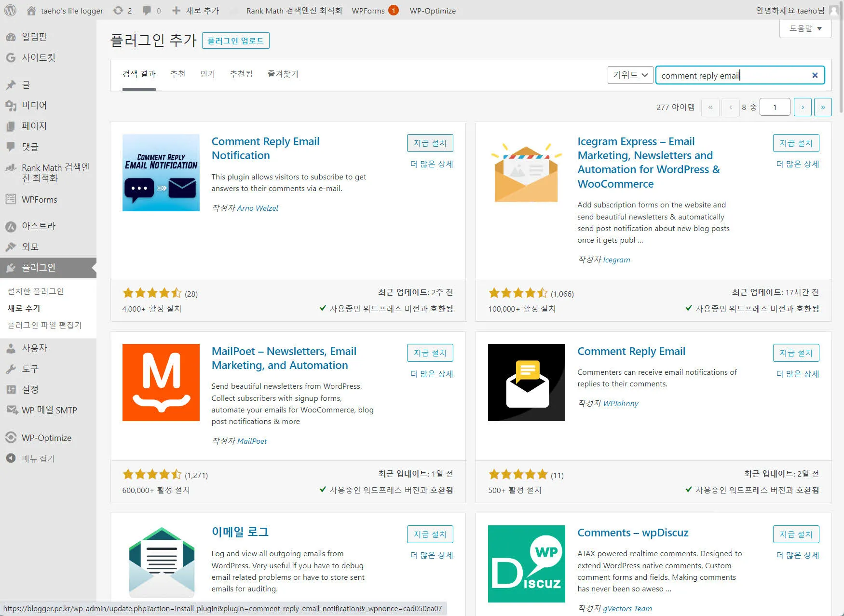Switch to the 즐겨찾기 tab
Screen dimensions: 844x616
[283, 74]
